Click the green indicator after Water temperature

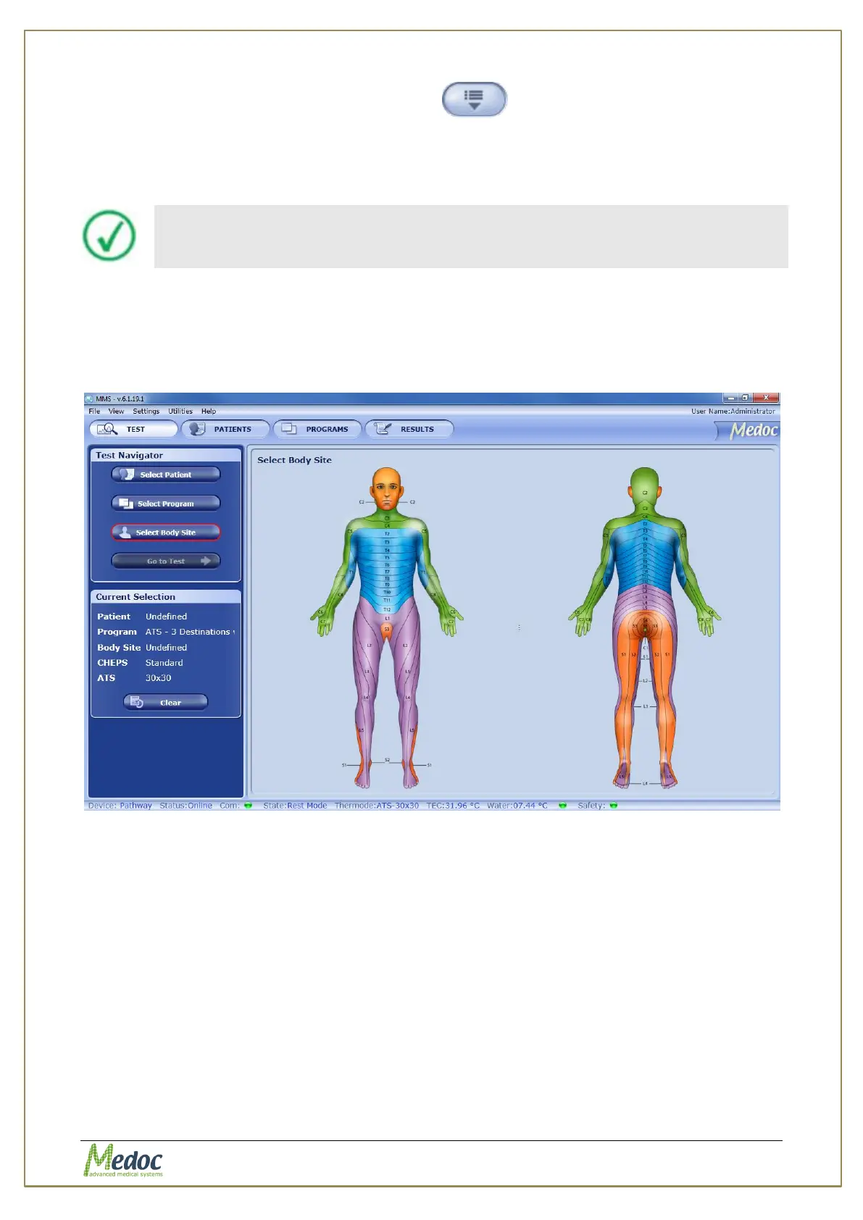(x=562, y=806)
